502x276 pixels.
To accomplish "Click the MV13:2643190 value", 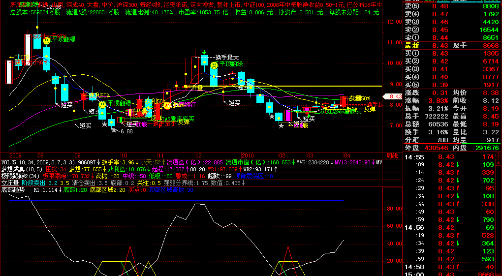I will [x=353, y=162].
